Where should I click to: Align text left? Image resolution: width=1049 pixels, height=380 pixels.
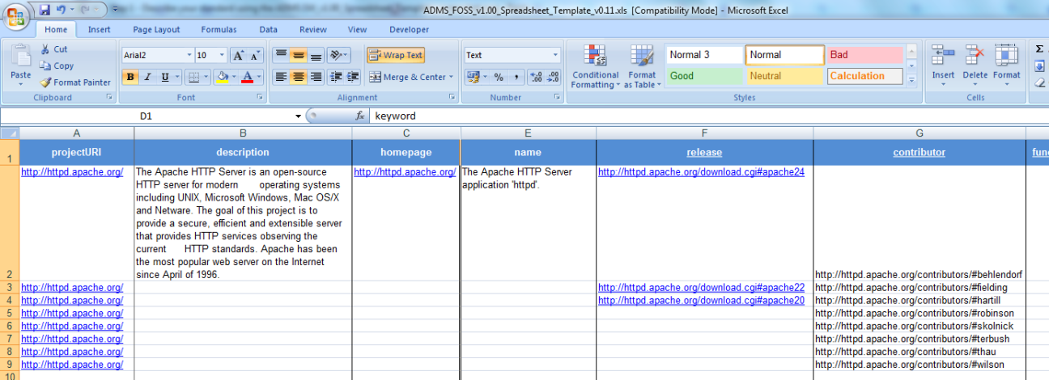tap(281, 77)
